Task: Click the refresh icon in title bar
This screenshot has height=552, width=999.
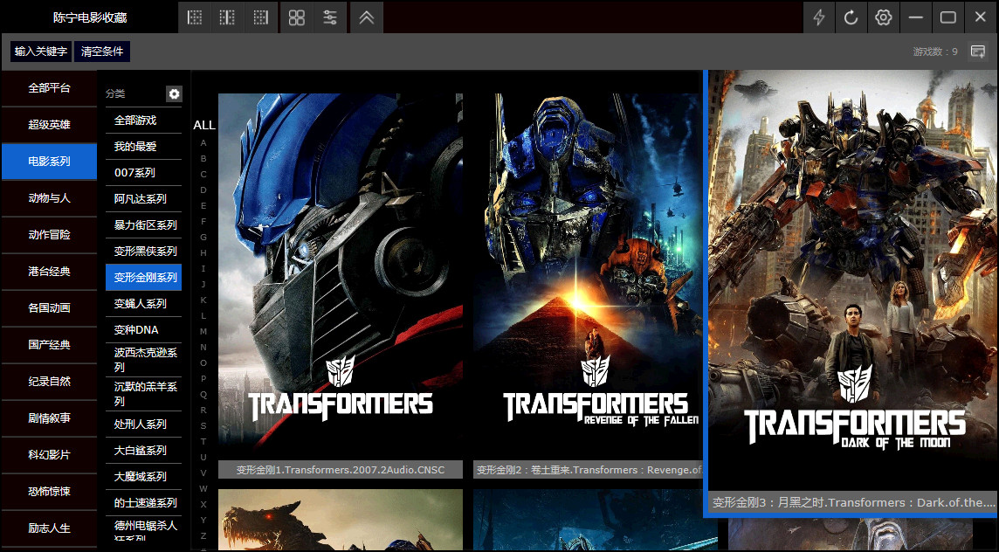Action: coord(851,17)
